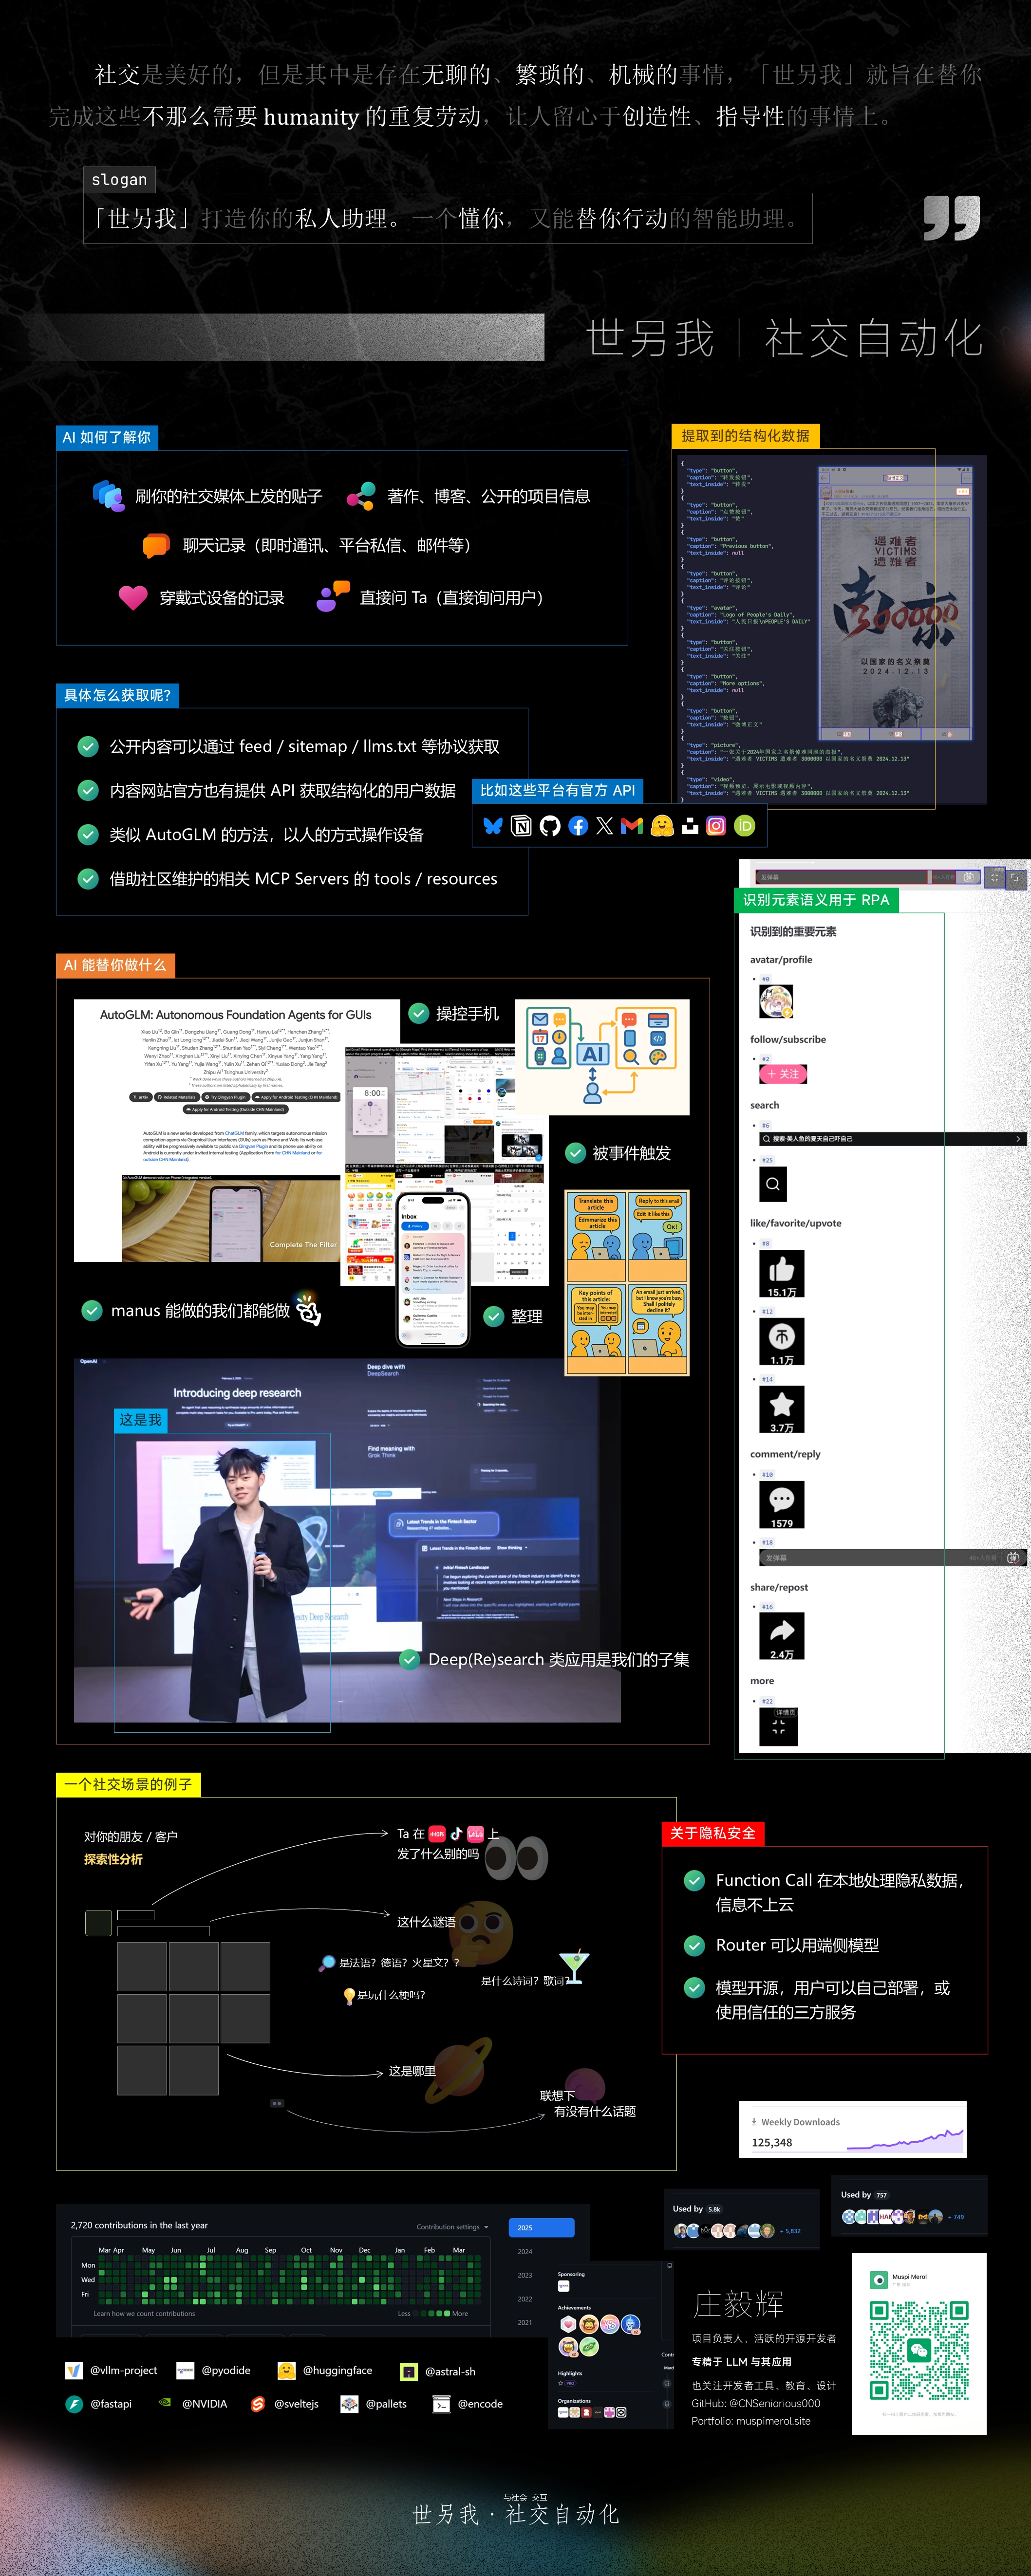The width and height of the screenshot is (1031, 2576).
Task: Expand search bar chevron 搜索·美人鱼的夏天
Action: point(1018,1138)
